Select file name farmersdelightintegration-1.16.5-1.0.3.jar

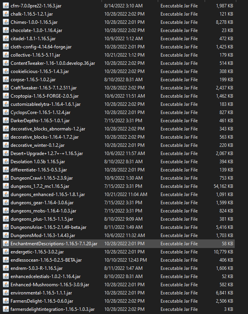[x=52, y=309]
